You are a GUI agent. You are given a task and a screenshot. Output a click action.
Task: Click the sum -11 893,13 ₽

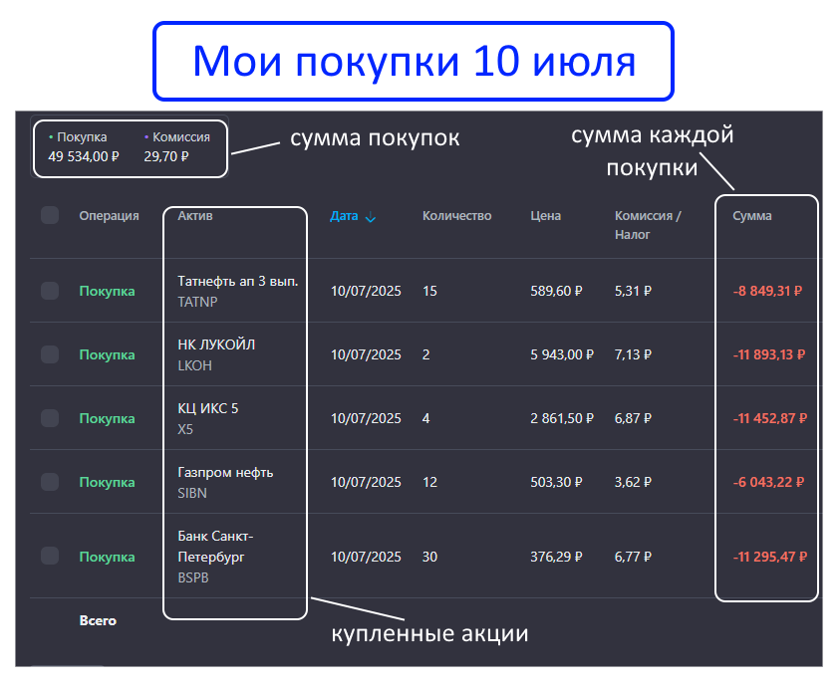click(x=769, y=354)
